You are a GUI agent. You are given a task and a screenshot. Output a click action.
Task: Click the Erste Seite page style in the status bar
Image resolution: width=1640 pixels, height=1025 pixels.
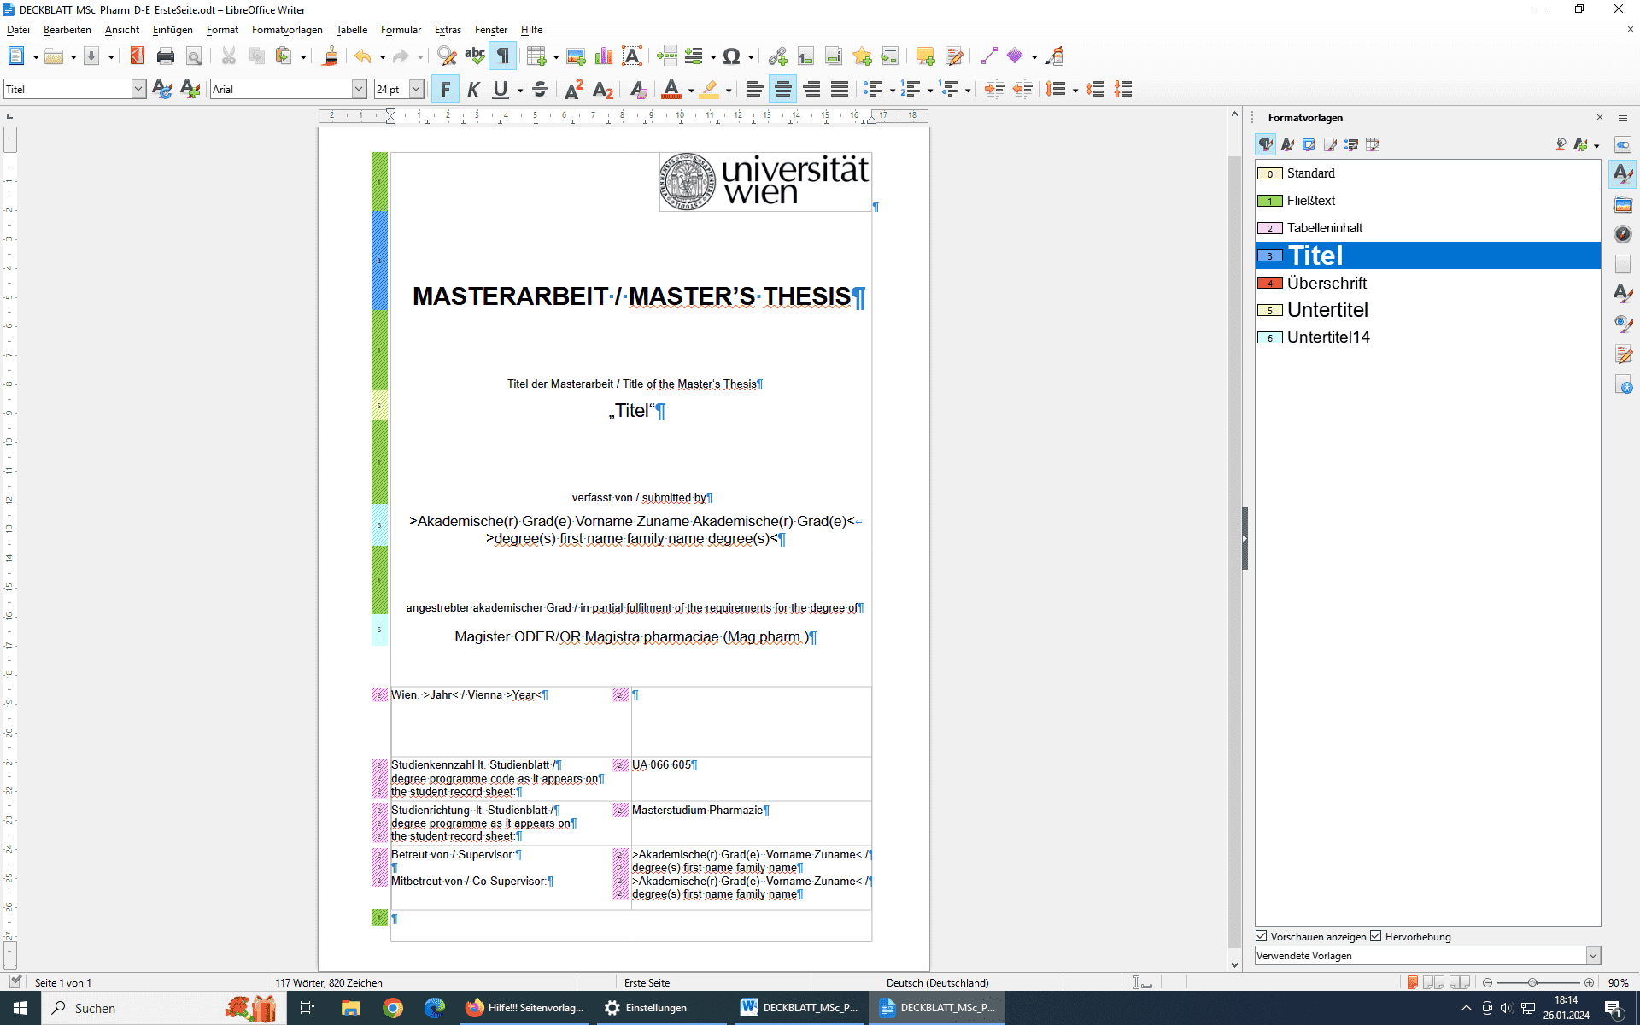[647, 983]
